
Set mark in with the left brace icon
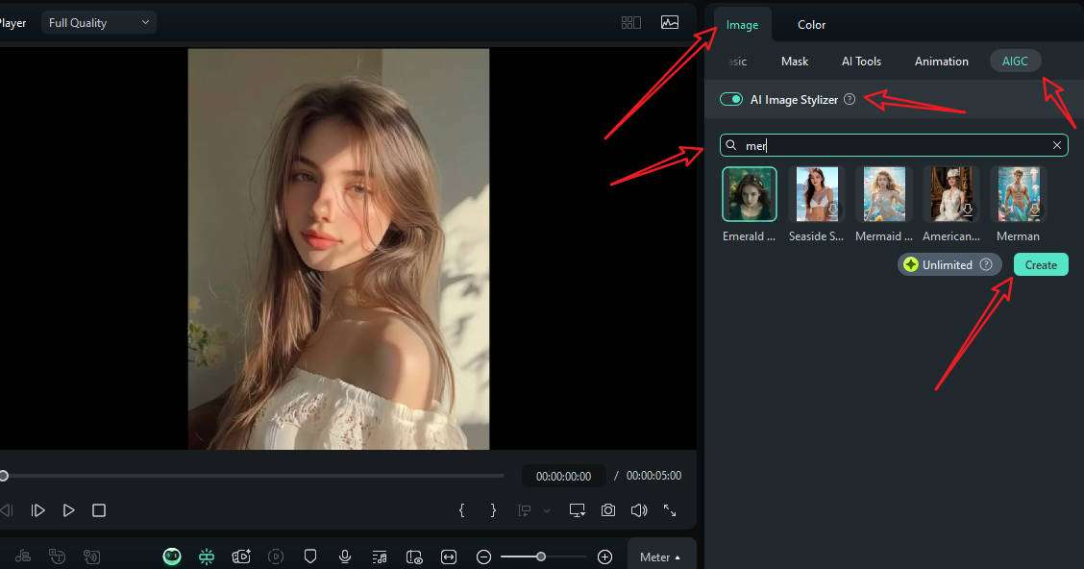click(462, 510)
